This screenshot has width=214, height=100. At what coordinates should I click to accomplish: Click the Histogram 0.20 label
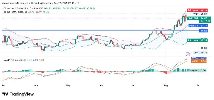197,70
